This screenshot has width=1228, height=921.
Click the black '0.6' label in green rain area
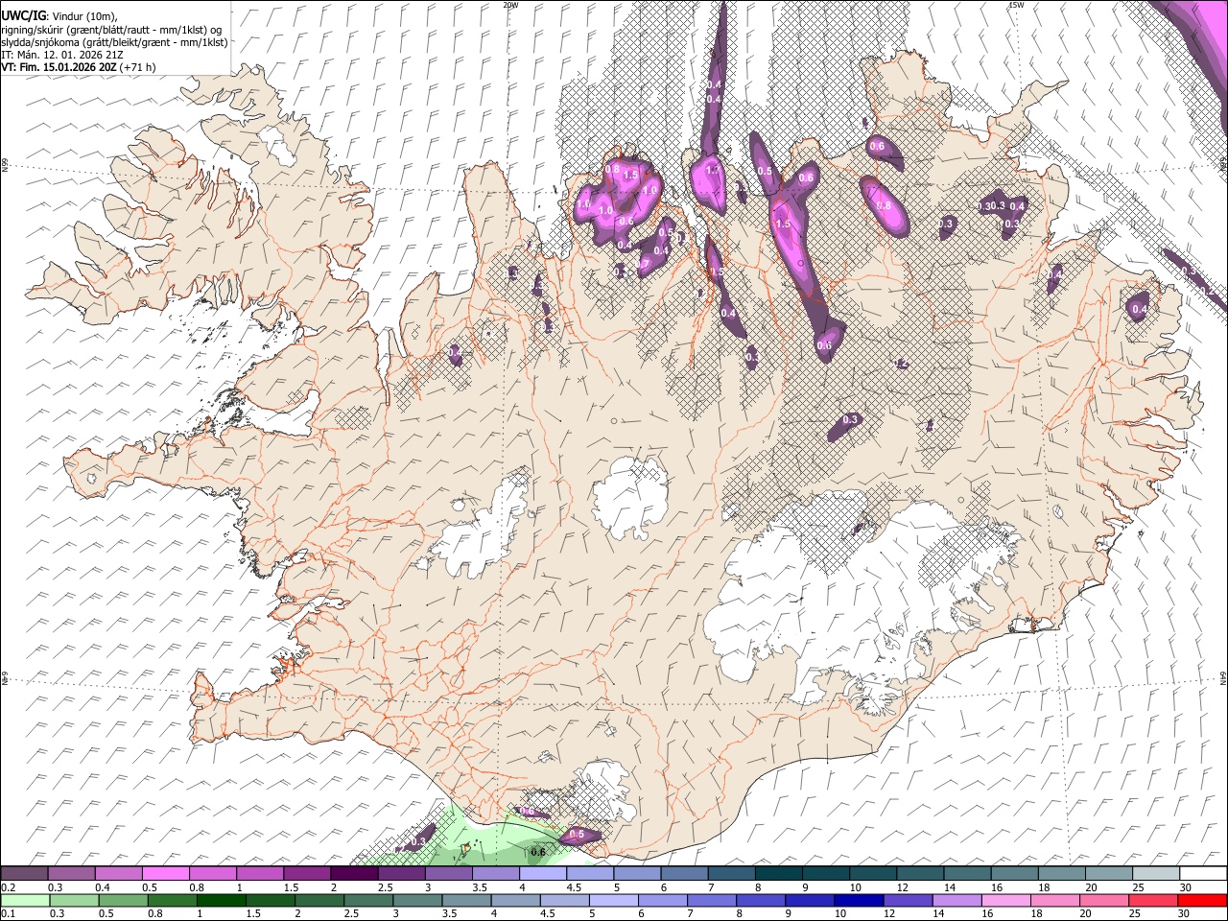pos(538,852)
